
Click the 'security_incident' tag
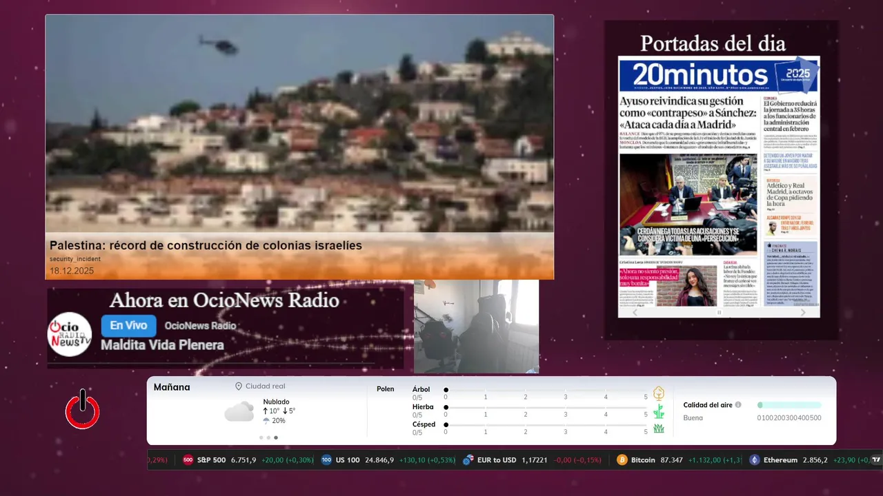pos(75,259)
